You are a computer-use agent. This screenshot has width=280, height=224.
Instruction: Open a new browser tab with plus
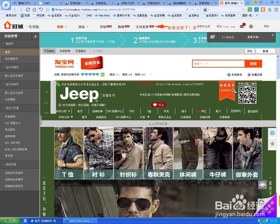click(x=248, y=3)
